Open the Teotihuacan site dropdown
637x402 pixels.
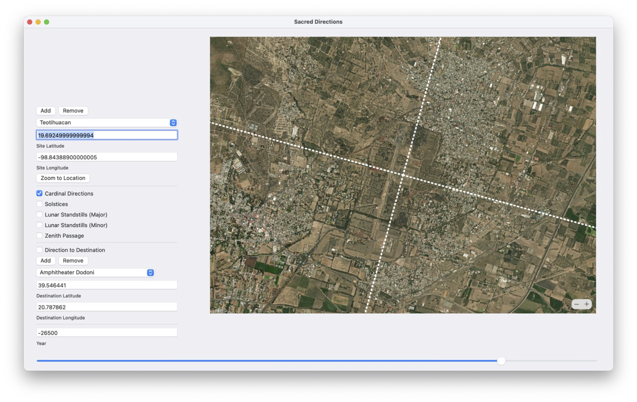coord(107,123)
